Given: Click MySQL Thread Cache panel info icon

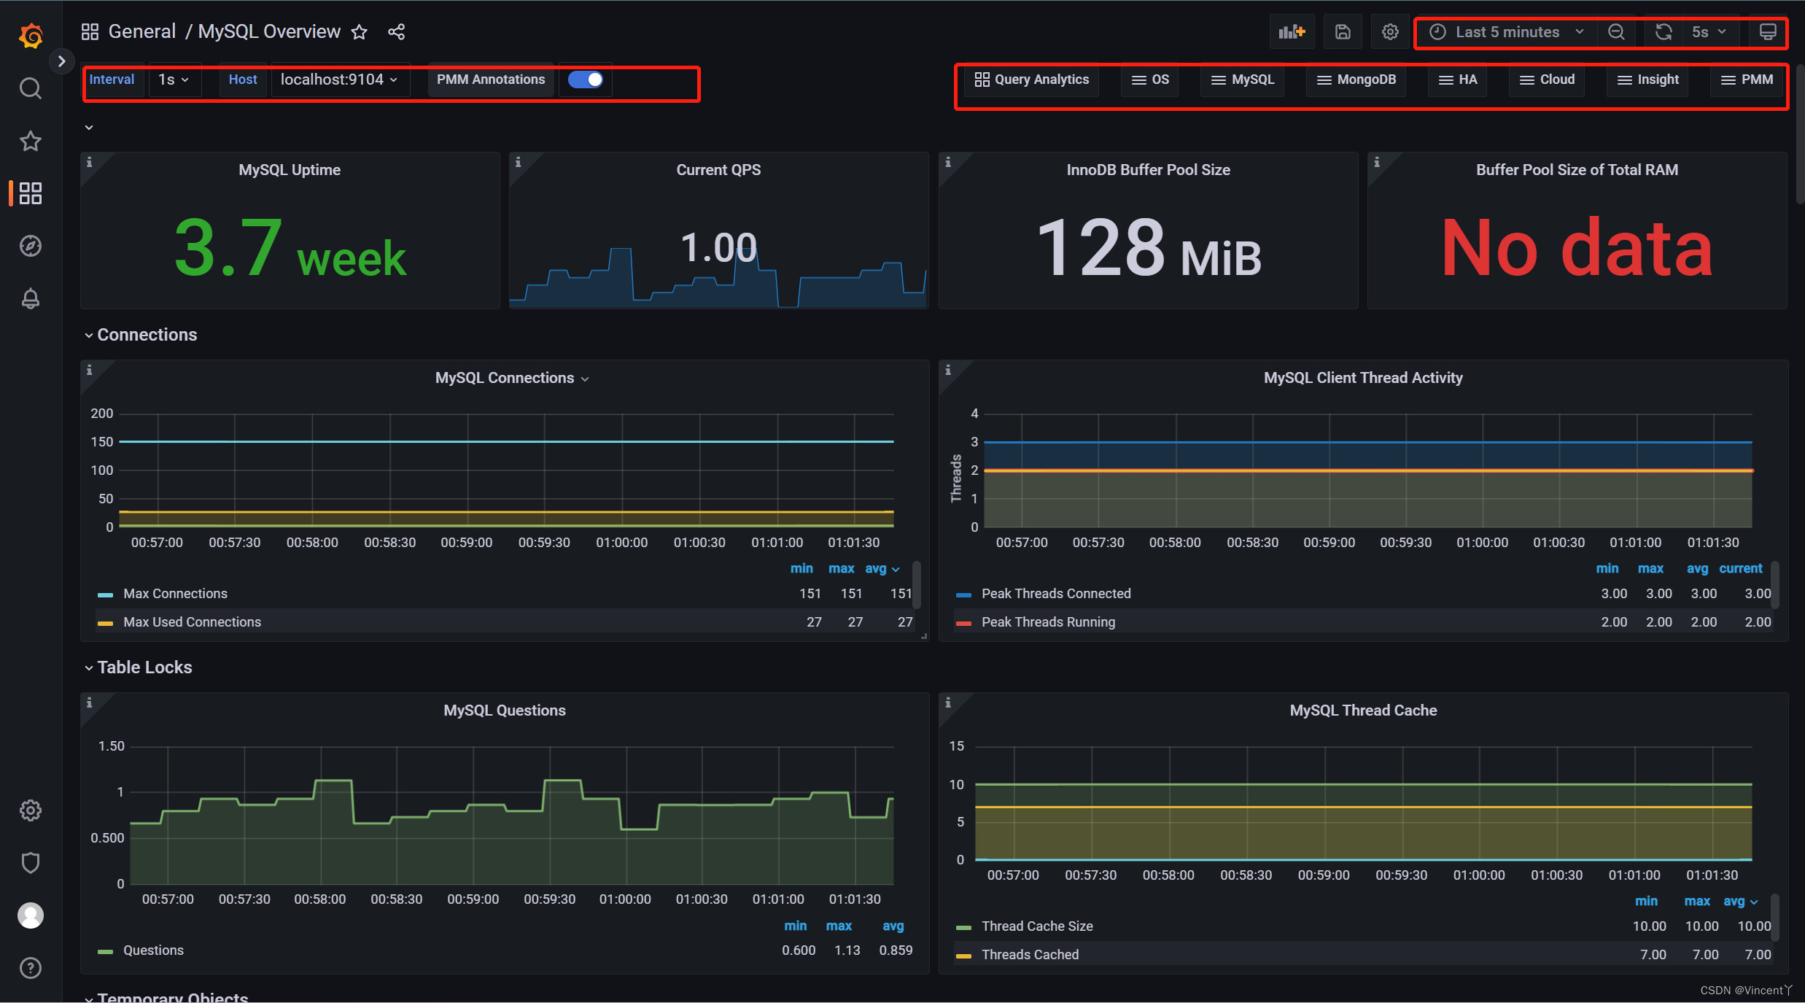Looking at the screenshot, I should [x=948, y=702].
